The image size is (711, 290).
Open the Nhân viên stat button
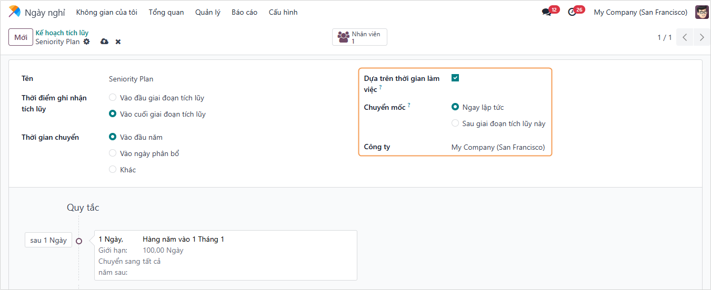coord(359,37)
